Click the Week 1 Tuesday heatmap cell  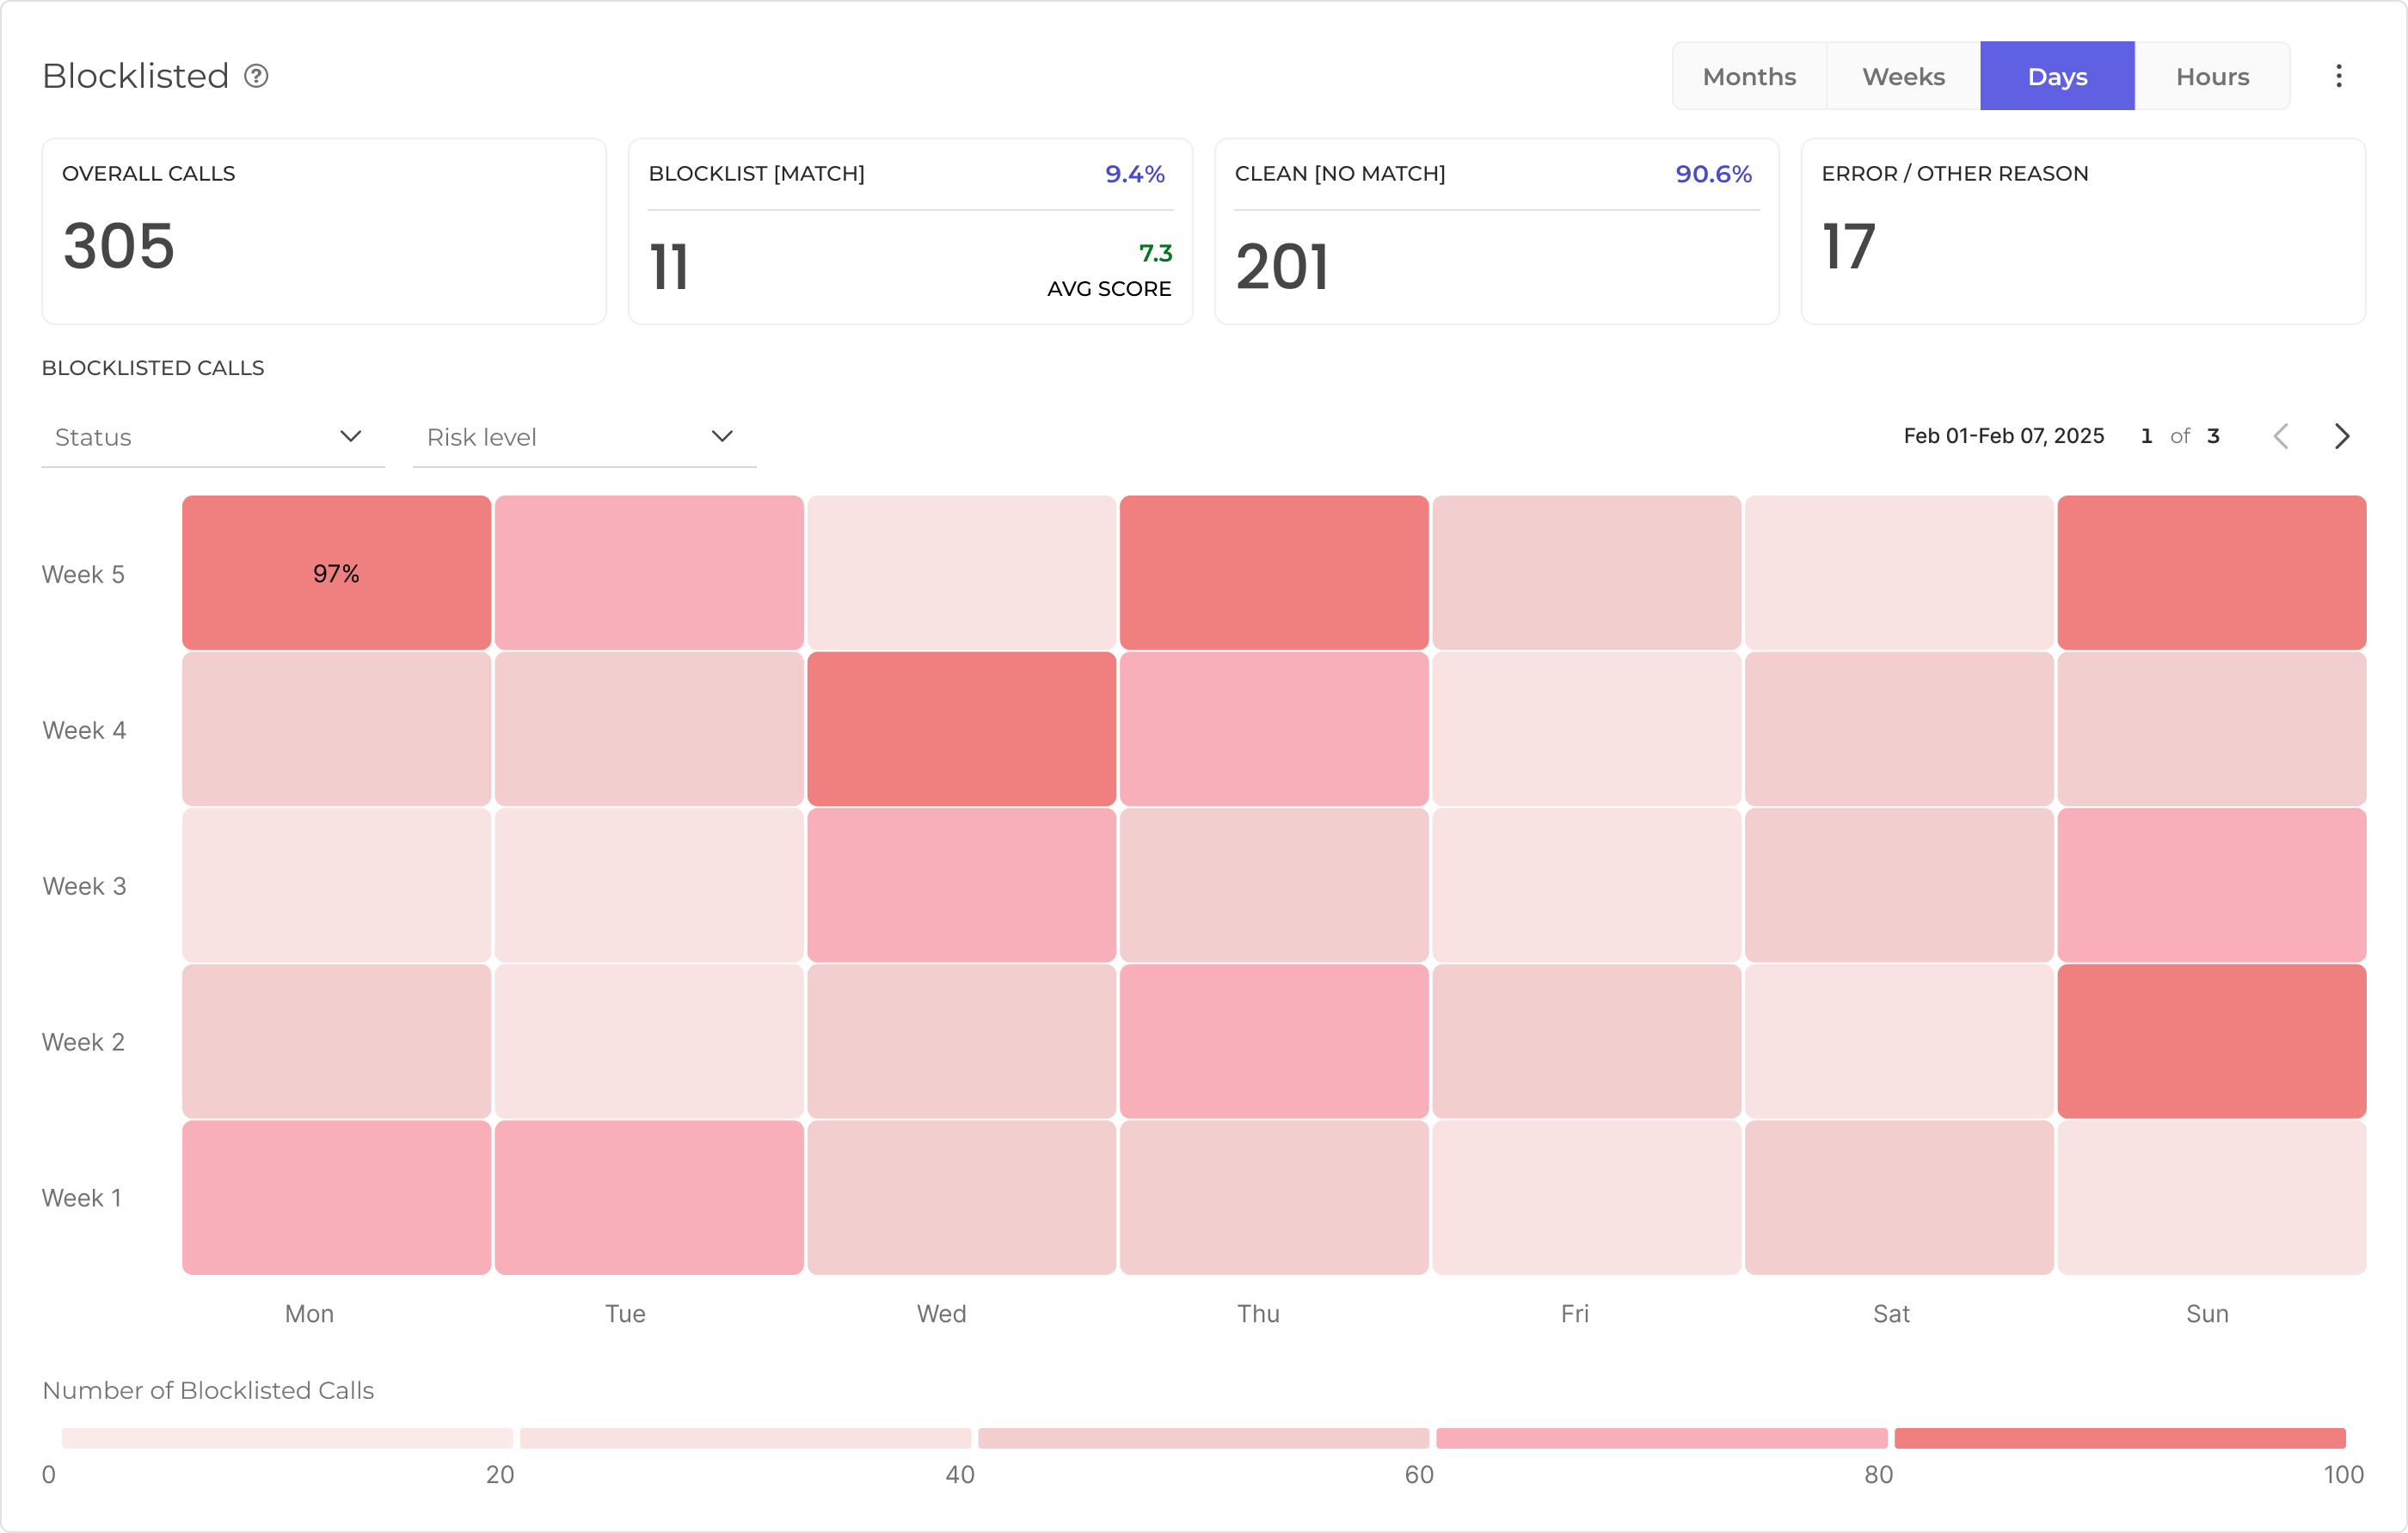[649, 1197]
